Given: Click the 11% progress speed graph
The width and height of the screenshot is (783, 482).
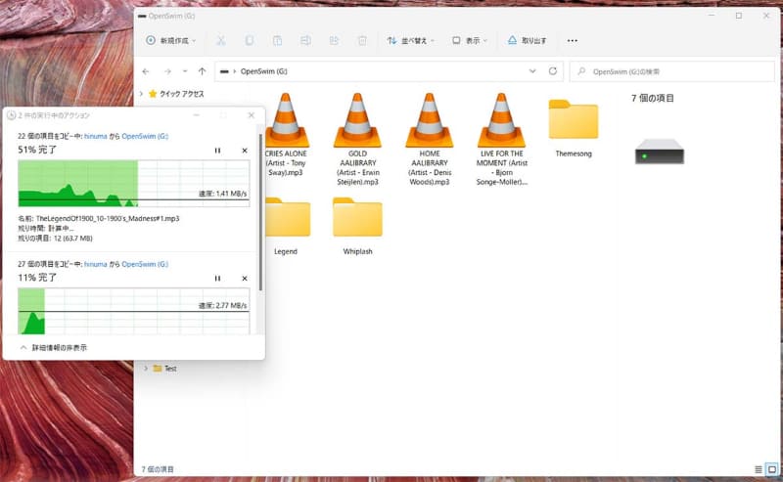Looking at the screenshot, I should click(134, 311).
